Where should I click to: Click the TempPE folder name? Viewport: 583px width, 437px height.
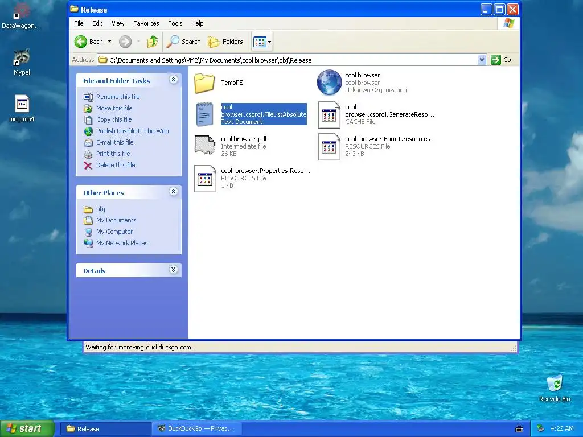click(232, 83)
